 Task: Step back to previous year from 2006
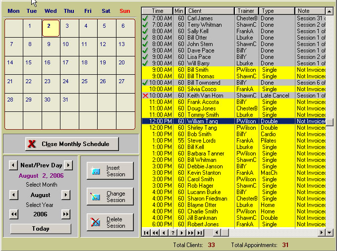pyautogui.click(x=14, y=214)
